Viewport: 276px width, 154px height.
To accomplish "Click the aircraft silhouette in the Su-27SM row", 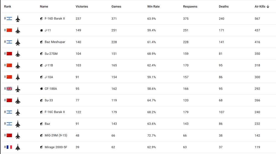I will click(x=18, y=54).
